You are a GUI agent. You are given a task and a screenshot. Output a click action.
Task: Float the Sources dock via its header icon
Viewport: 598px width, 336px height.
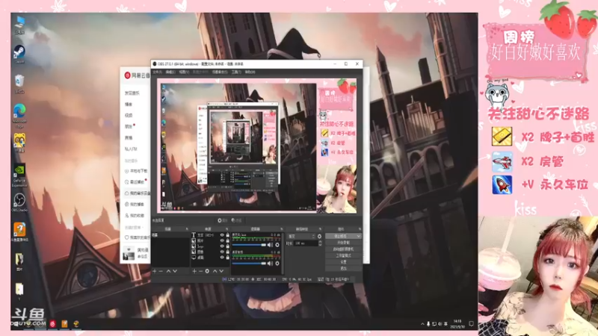click(x=226, y=229)
